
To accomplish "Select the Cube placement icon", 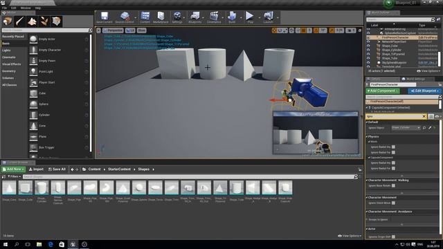I will click(33, 93).
